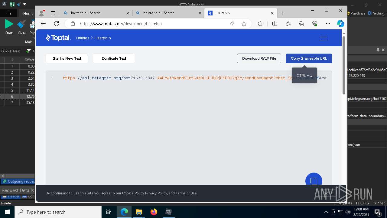
Task: Select session row 6 in HTTP Debugger
Action: [18, 97]
